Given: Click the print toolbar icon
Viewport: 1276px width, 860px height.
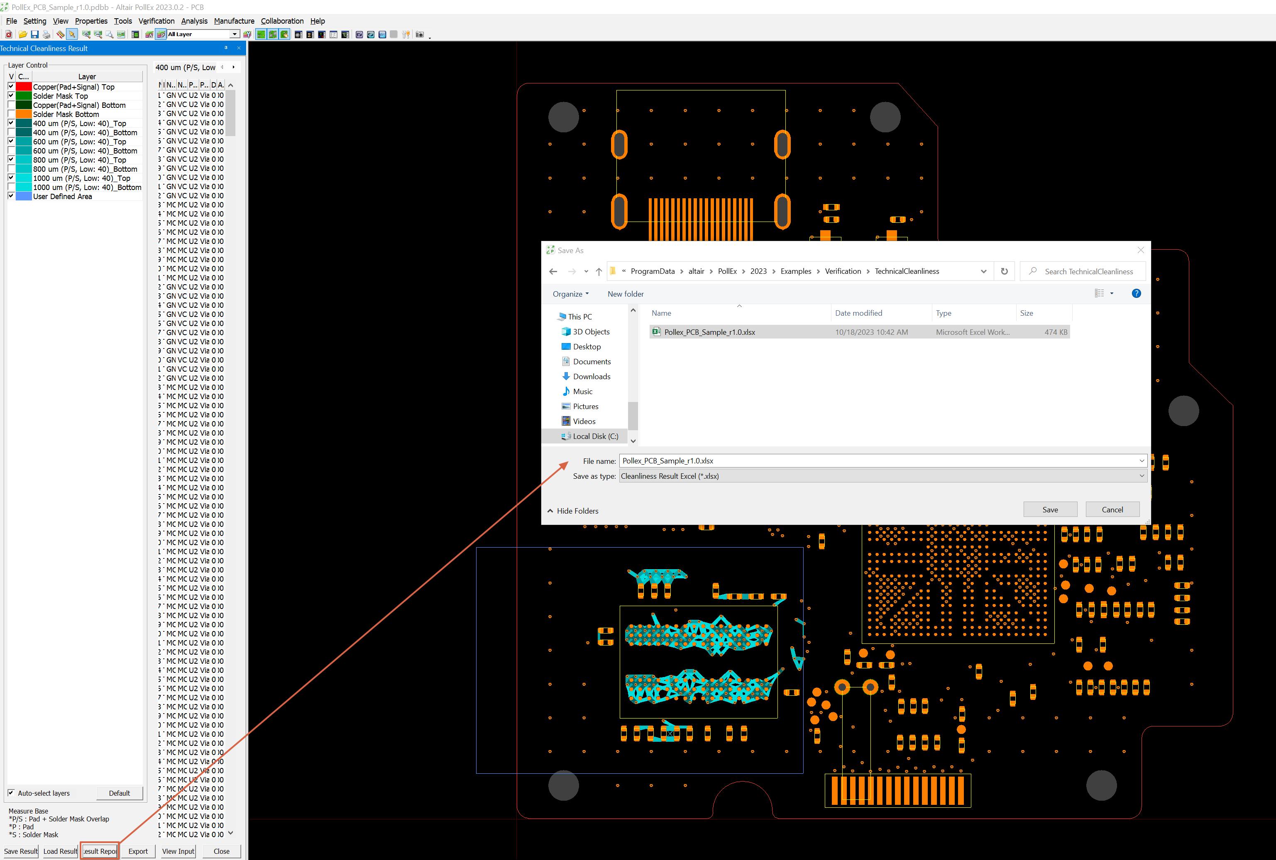Looking at the screenshot, I should coord(46,34).
